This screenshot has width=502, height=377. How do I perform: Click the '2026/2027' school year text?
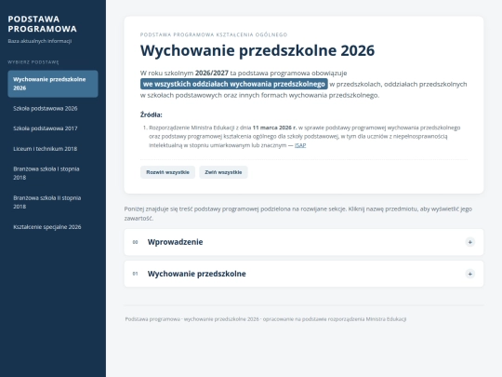tap(212, 74)
